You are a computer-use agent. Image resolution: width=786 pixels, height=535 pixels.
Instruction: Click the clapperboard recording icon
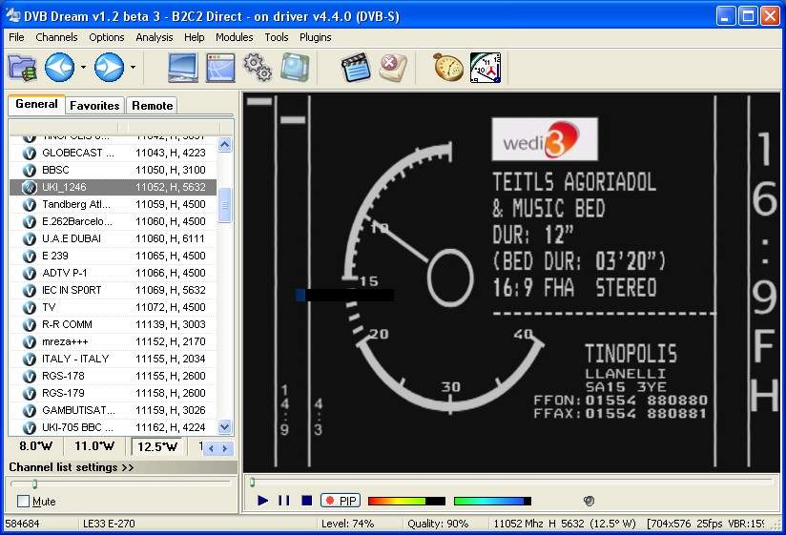tap(356, 68)
